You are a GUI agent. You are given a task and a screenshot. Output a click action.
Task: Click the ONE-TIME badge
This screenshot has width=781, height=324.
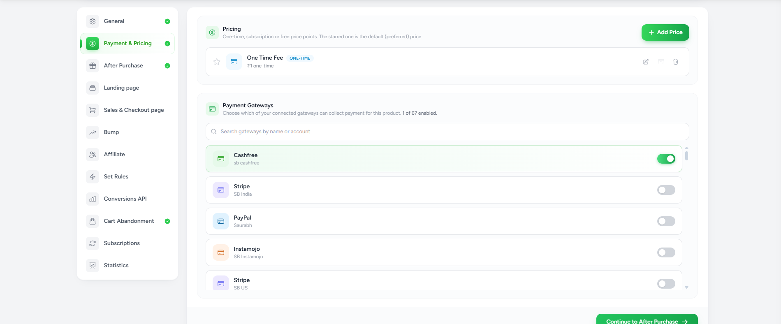[300, 58]
